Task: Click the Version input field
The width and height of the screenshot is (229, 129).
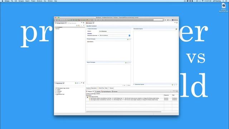Action: [114, 31]
